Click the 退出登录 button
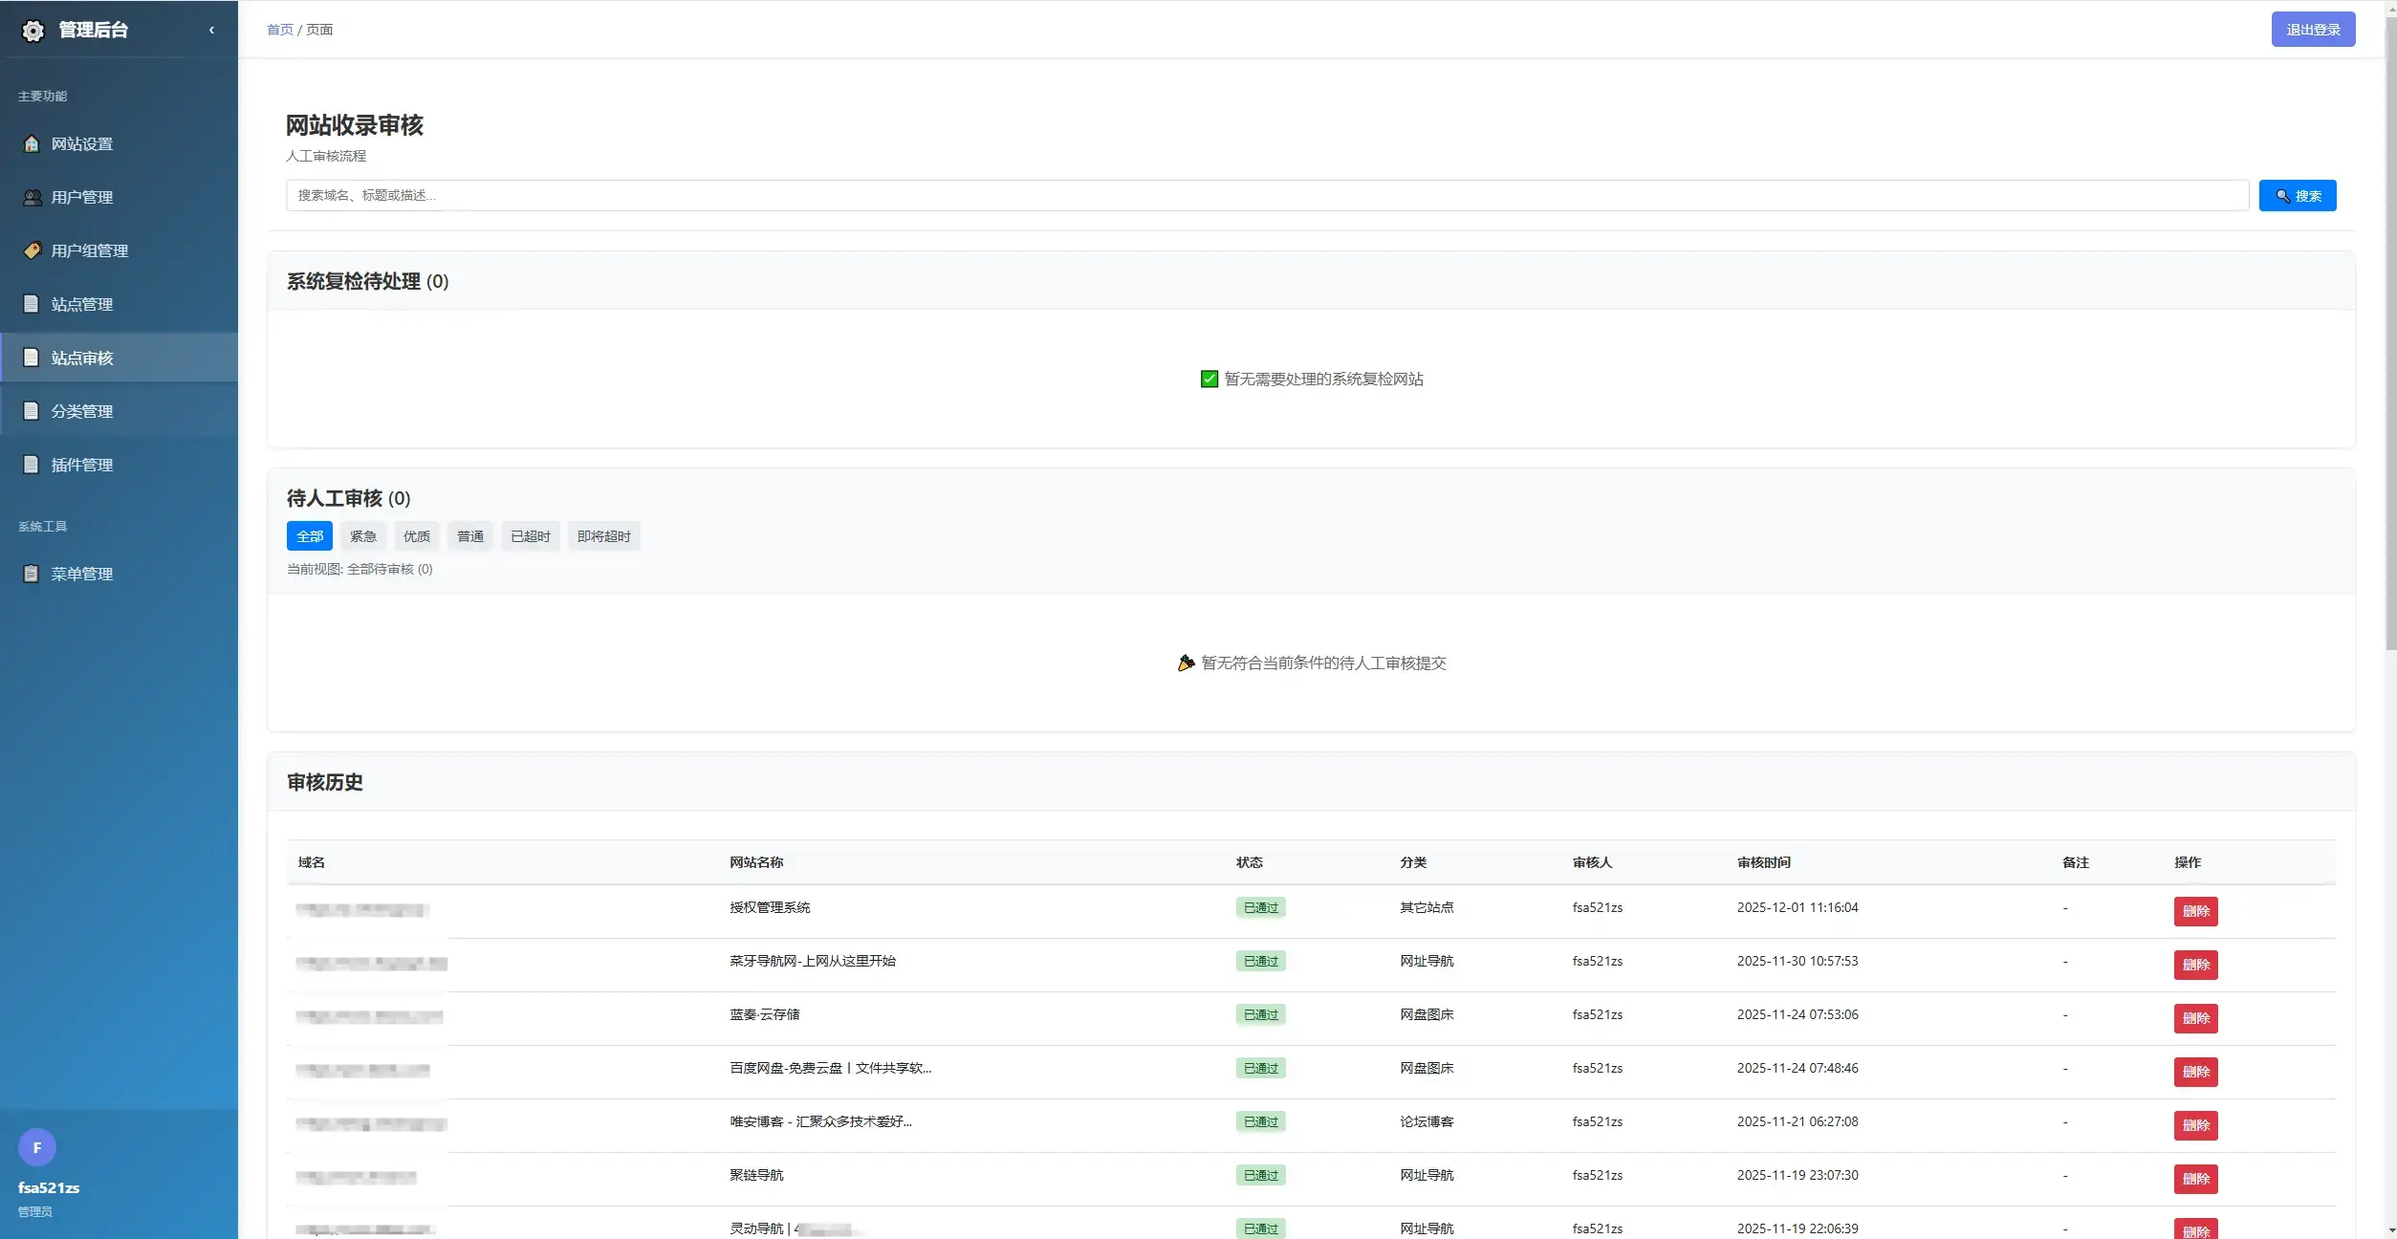This screenshot has width=2397, height=1239. point(2312,30)
